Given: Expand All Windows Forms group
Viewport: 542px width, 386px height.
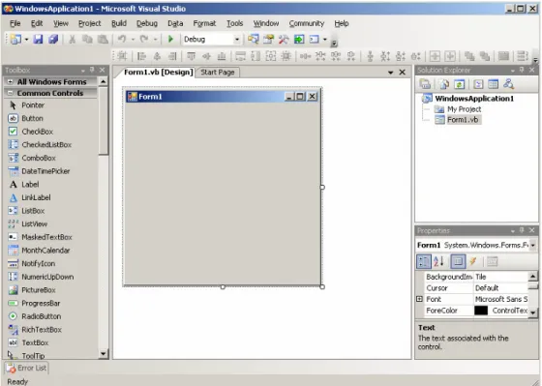Looking at the screenshot, I should coord(10,82).
